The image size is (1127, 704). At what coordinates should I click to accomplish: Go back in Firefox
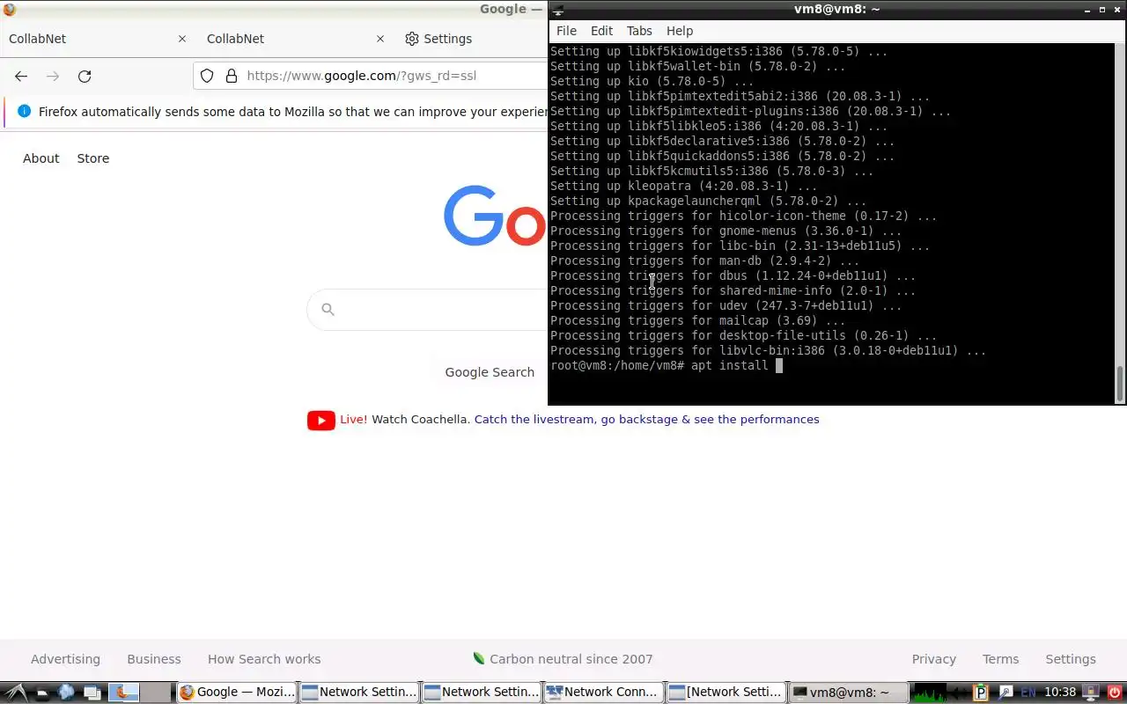pyautogui.click(x=21, y=76)
